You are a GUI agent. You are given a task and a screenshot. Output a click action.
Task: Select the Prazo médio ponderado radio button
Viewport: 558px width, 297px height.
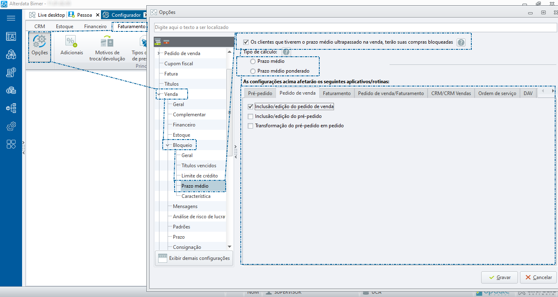253,71
